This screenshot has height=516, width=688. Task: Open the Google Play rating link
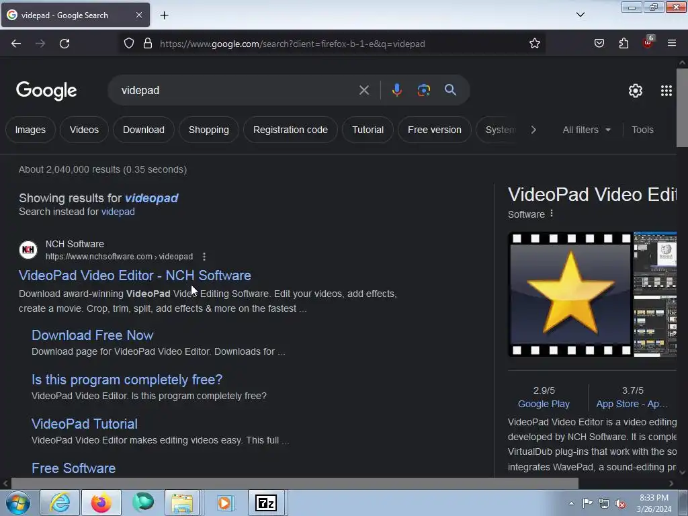[x=544, y=404]
